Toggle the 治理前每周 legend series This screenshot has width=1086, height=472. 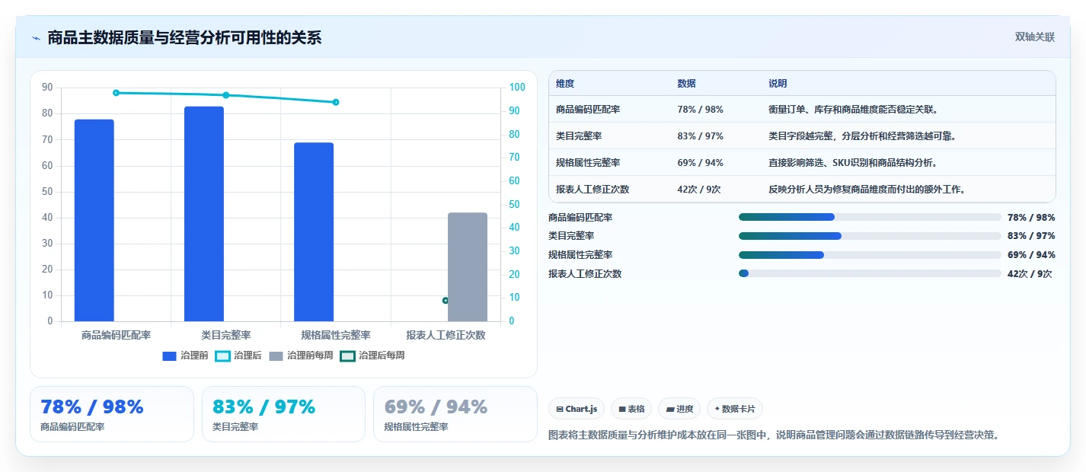[301, 356]
